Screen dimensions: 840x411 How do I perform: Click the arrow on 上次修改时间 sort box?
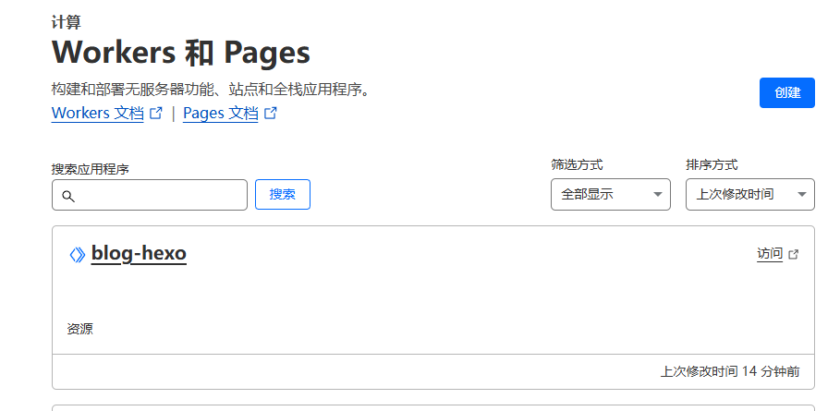point(801,195)
